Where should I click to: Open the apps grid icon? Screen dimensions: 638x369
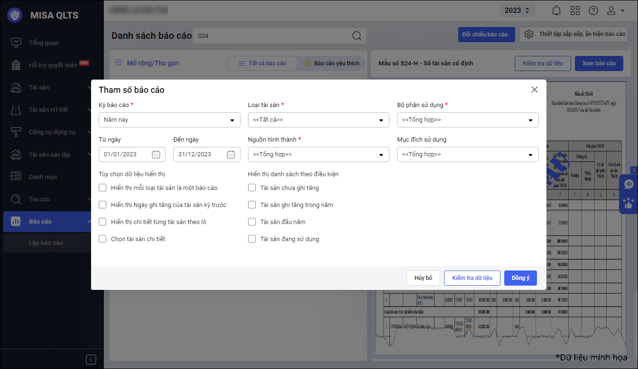(x=575, y=10)
